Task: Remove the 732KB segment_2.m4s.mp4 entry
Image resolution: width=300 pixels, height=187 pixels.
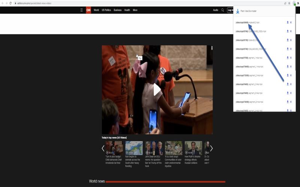Action: point(291,76)
